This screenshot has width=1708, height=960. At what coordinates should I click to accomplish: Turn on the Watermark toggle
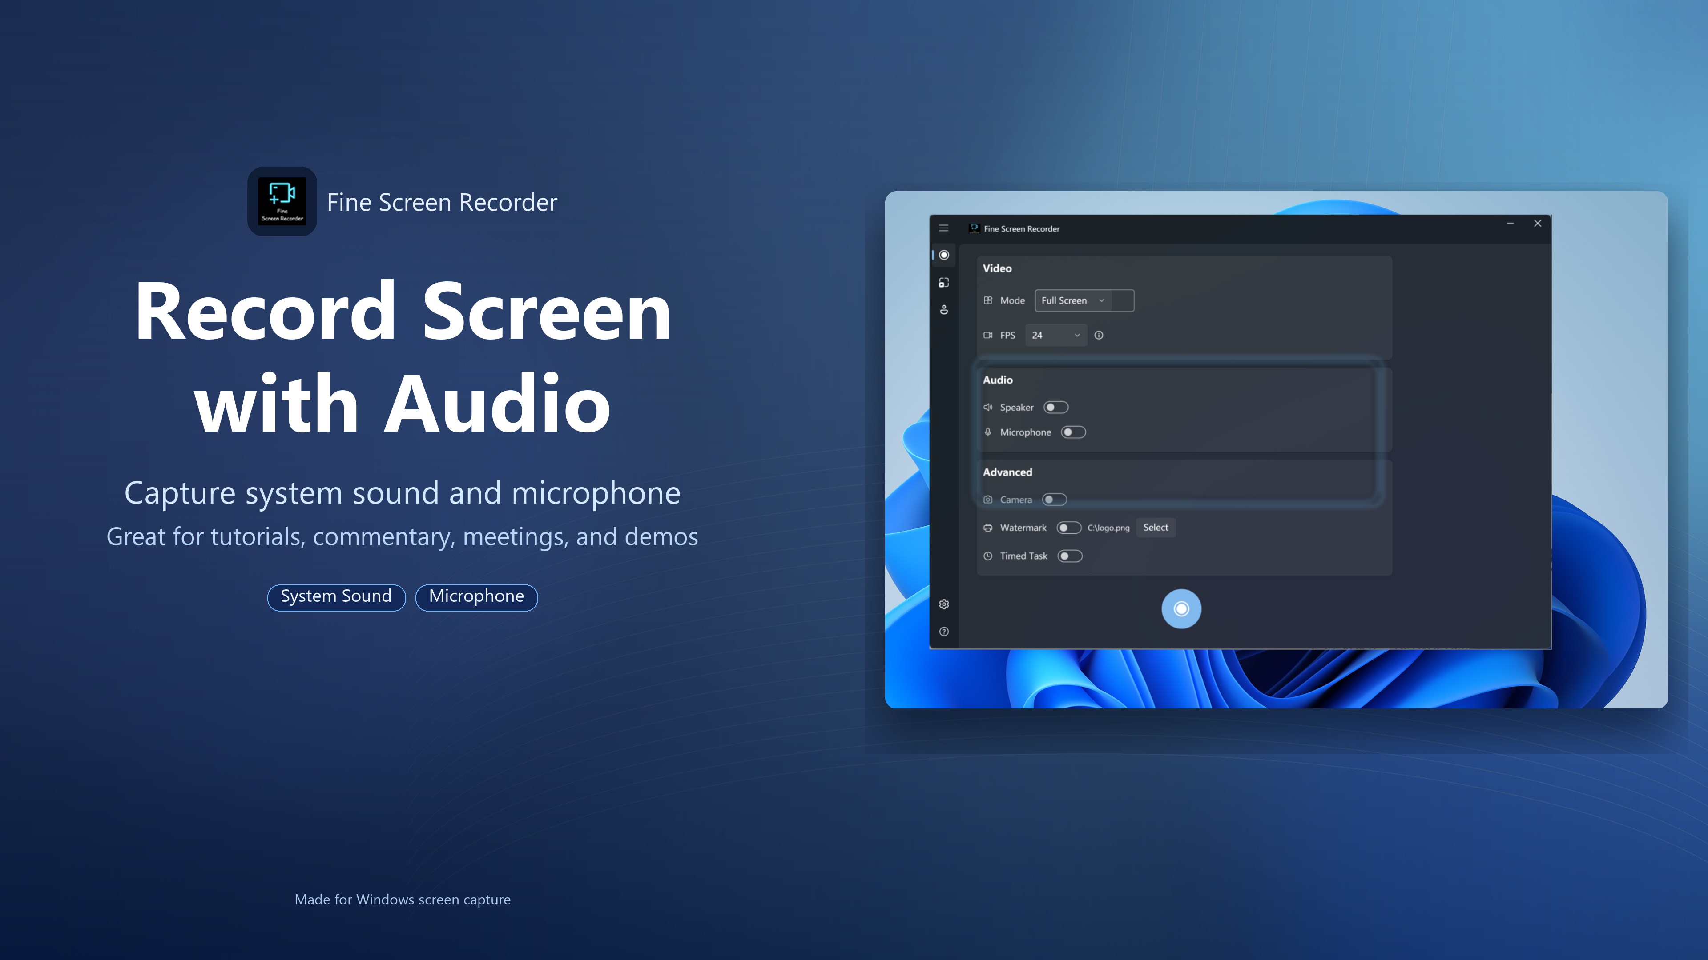(1069, 528)
